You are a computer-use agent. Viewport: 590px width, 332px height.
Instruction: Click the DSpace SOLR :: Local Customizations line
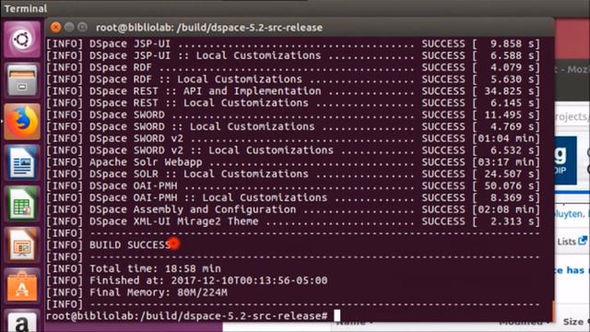click(293, 174)
